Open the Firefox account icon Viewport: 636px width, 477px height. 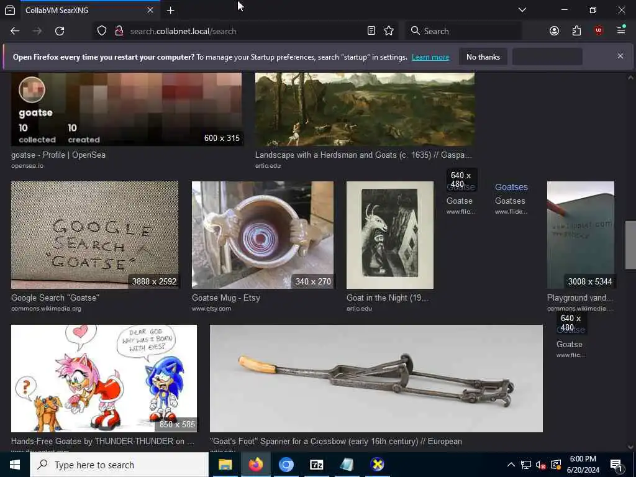(554, 31)
